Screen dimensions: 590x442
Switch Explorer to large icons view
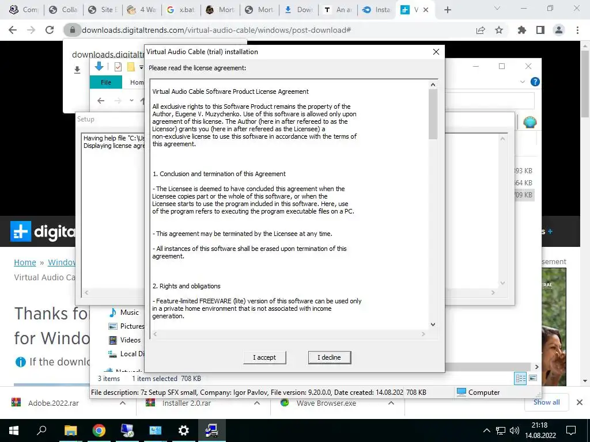click(533, 378)
